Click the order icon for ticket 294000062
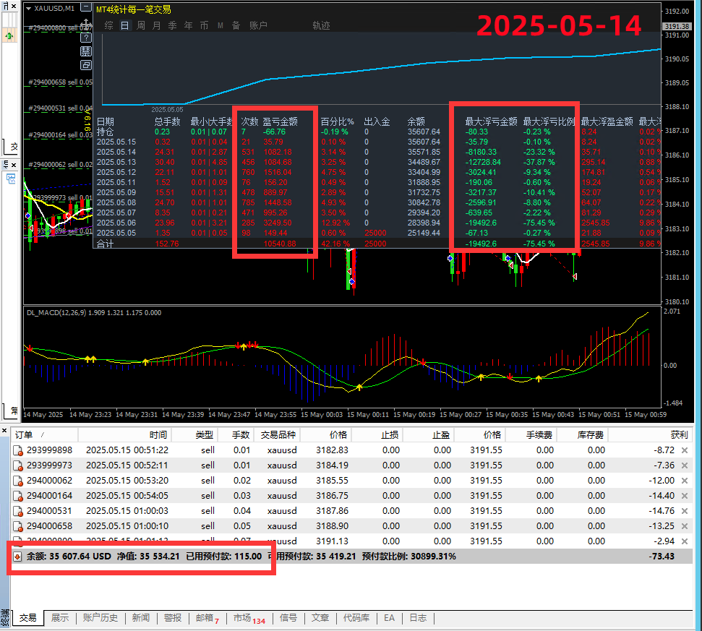This screenshot has height=631, width=702. click(x=18, y=481)
